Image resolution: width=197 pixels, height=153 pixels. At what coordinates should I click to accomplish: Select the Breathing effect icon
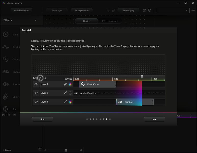coord(6,47)
